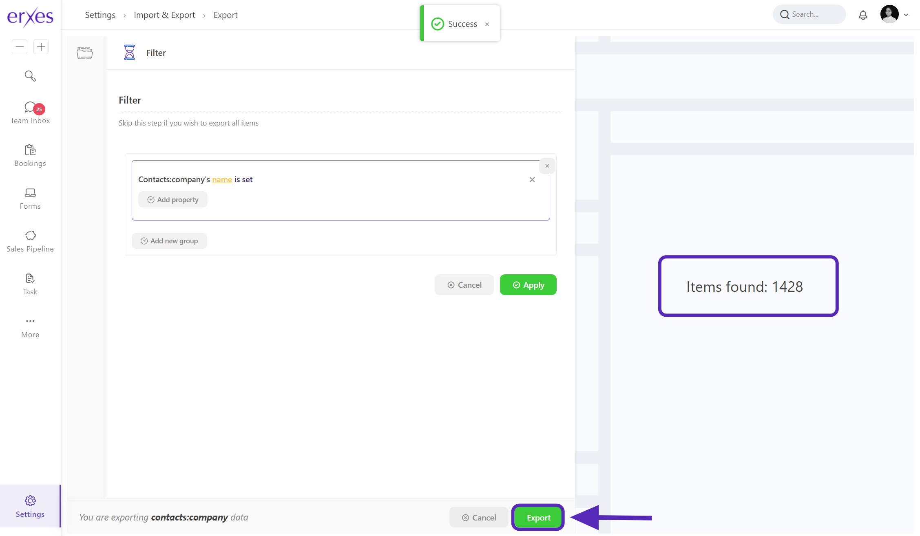Click the sidebar search magnifier icon
The height and width of the screenshot is (536, 920).
tap(30, 76)
